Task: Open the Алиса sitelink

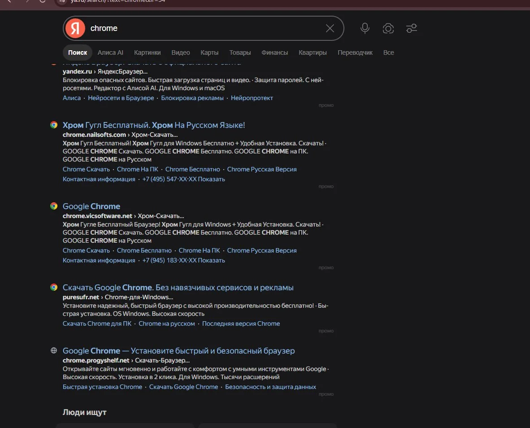Action: pos(72,98)
